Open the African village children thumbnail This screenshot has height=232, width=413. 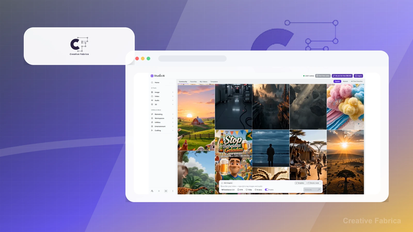tap(308, 155)
